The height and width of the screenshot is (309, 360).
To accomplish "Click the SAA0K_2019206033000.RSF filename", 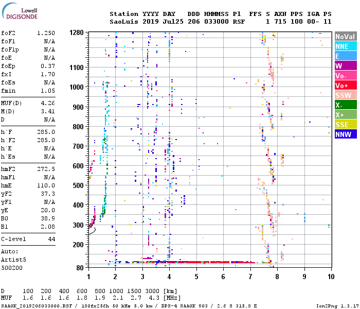I will (x=37, y=306).
